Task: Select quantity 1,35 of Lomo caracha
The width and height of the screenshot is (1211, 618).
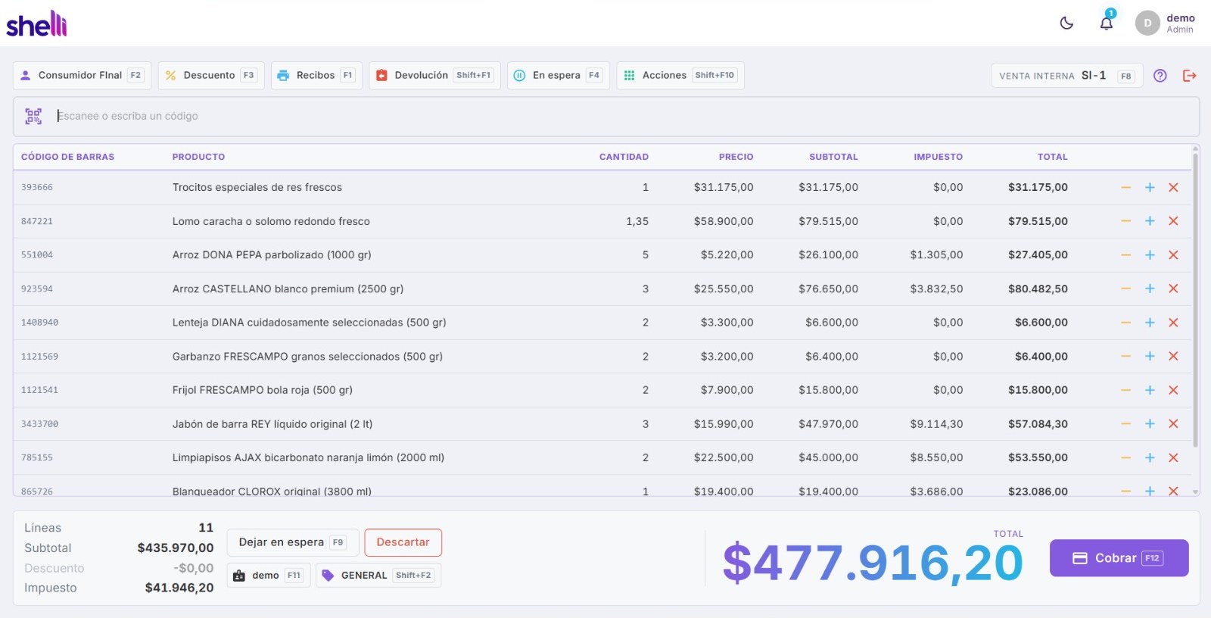Action: 637,221
